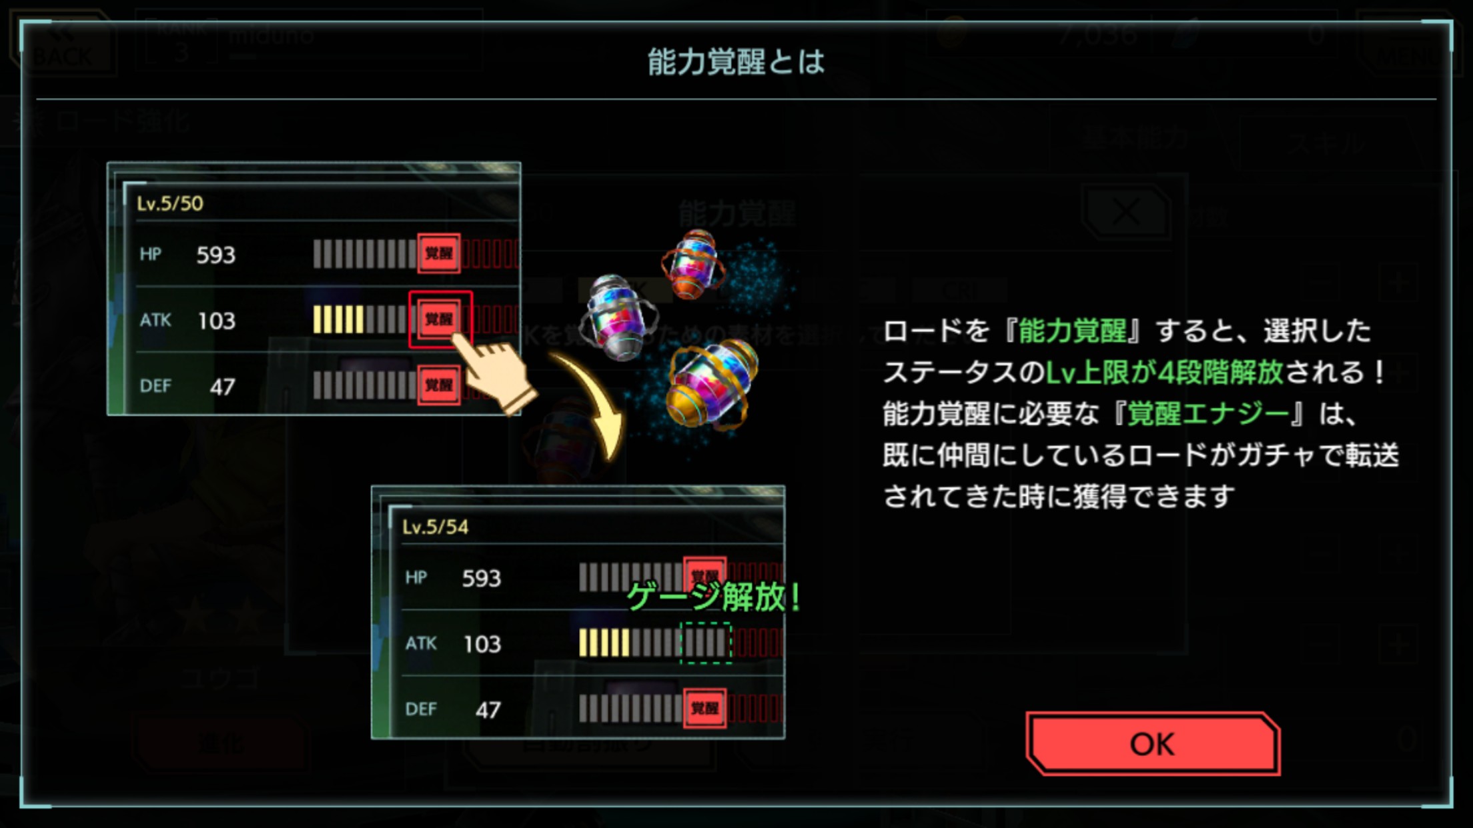
Task: Tap the 覚醒 icon on lower DEF row
Action: pos(704,708)
